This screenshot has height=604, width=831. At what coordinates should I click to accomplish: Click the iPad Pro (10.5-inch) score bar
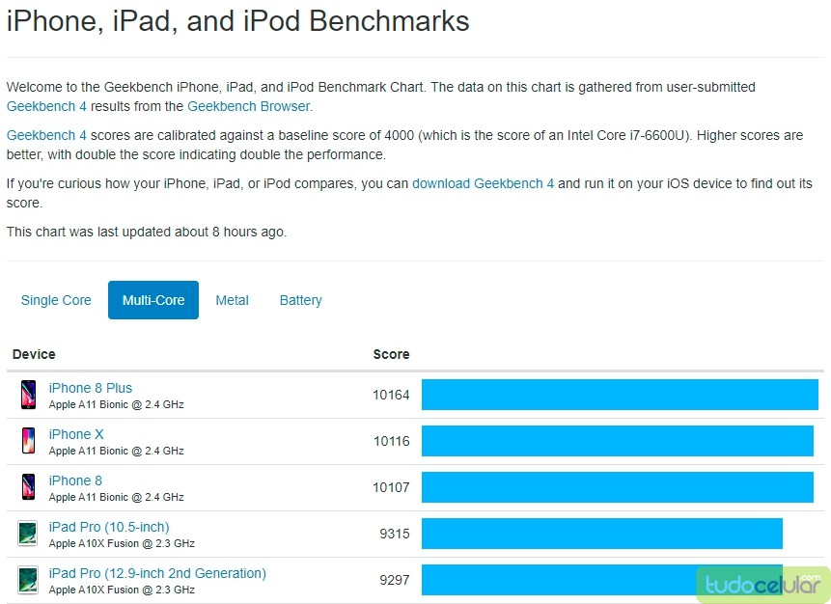point(601,534)
